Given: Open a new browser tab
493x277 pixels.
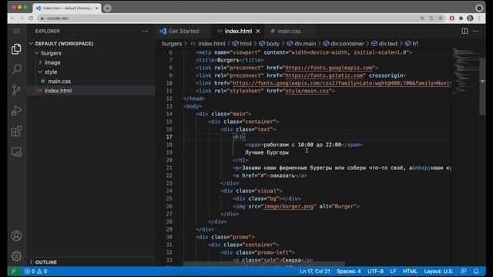Looking at the screenshot, I should tap(108, 8).
